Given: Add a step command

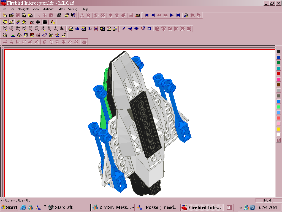Looking at the screenshot, I should (x=83, y=28).
